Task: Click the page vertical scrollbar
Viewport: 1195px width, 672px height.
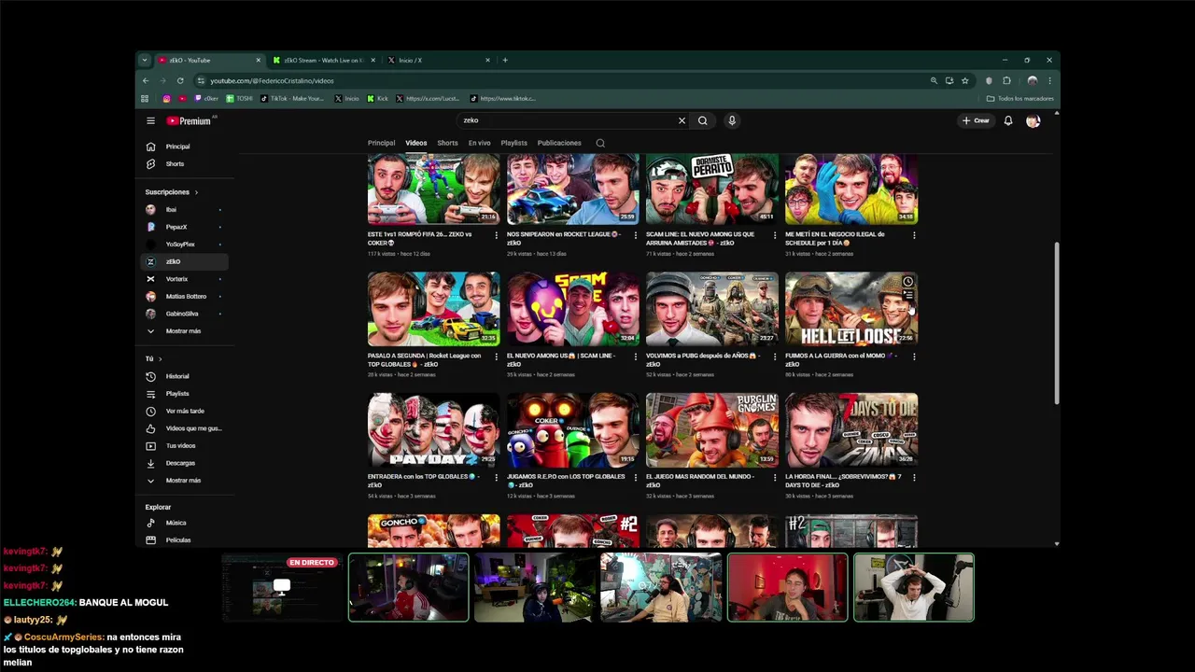Action: (1057, 324)
